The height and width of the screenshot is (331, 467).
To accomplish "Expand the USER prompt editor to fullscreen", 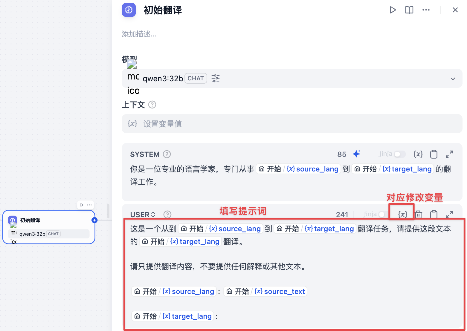I will coord(449,214).
